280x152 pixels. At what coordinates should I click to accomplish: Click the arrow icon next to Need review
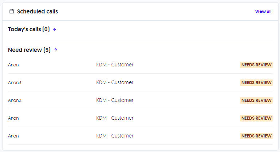55,50
